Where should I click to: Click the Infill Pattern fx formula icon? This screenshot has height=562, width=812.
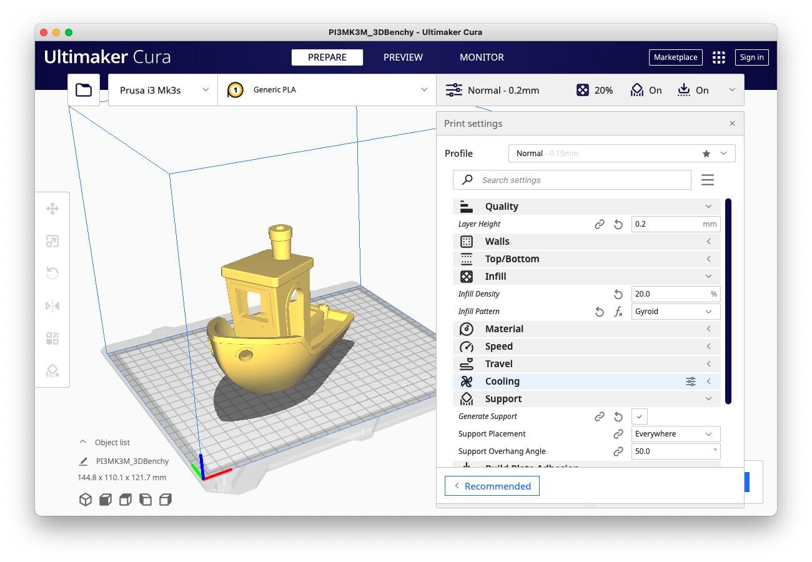(618, 312)
